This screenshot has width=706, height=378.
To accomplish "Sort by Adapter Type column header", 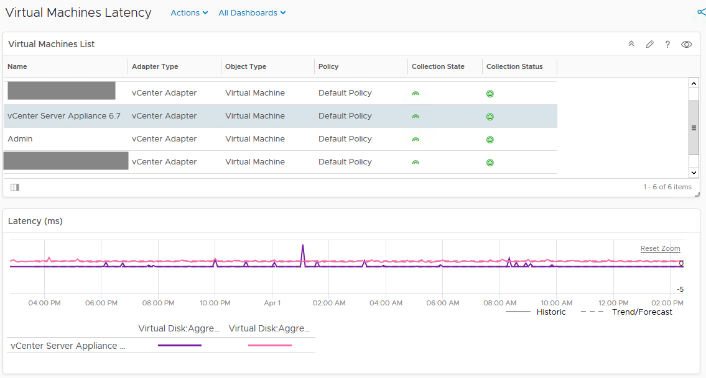I will pos(155,66).
